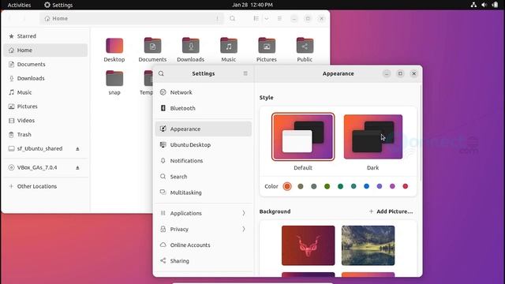
Task: Select the viridian accent color
Action: pos(340,186)
